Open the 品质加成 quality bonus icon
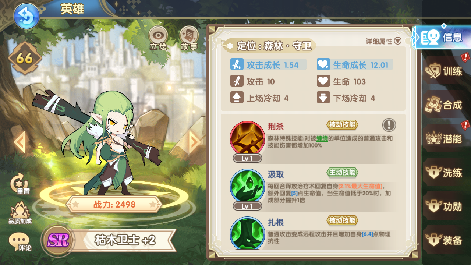471x265 pixels. [20, 213]
